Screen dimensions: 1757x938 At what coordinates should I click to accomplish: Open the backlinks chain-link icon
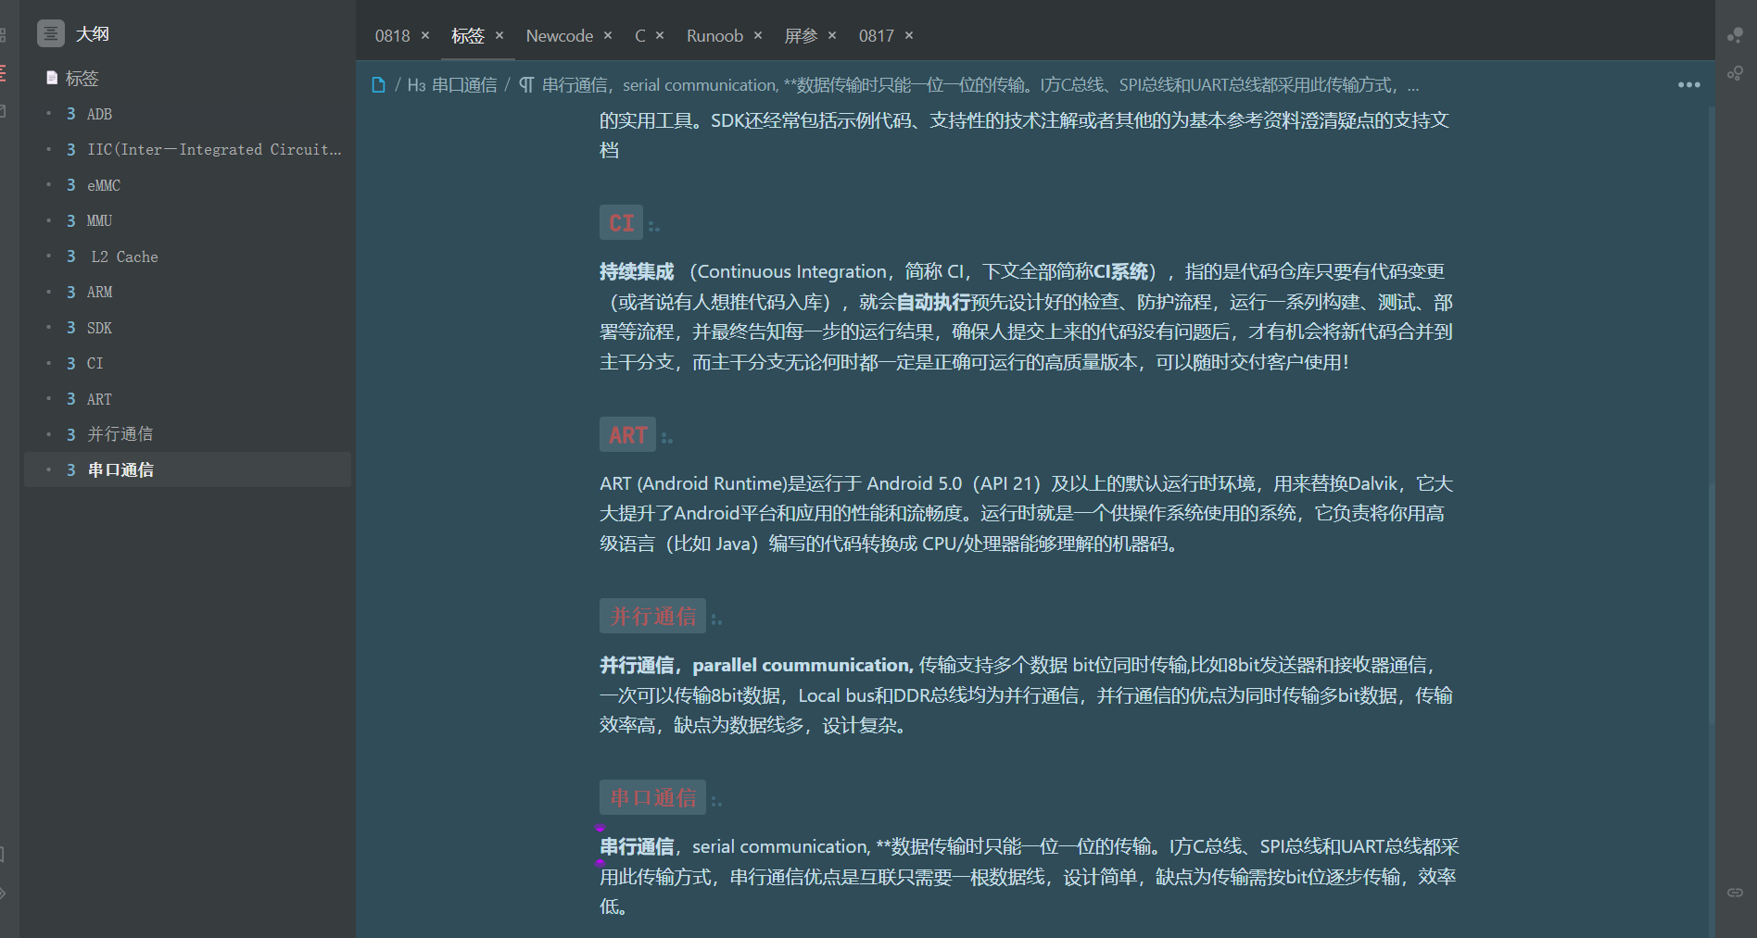(1735, 892)
